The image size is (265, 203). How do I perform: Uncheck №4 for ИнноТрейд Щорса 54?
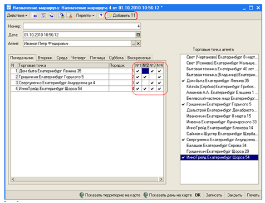[x=159, y=89]
